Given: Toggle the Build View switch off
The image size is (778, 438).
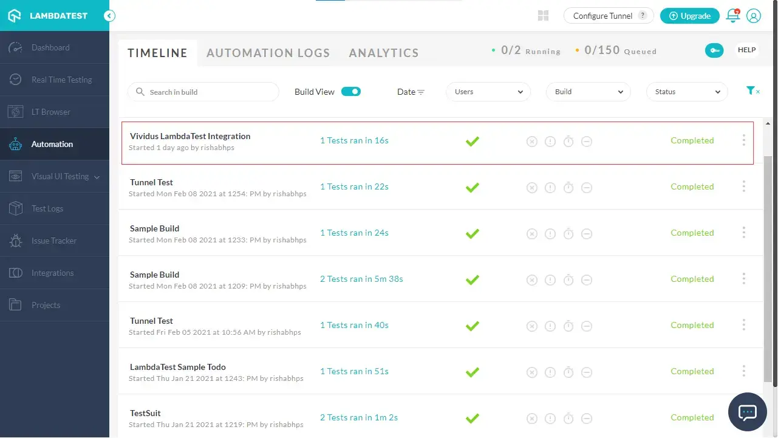Looking at the screenshot, I should click(x=350, y=91).
